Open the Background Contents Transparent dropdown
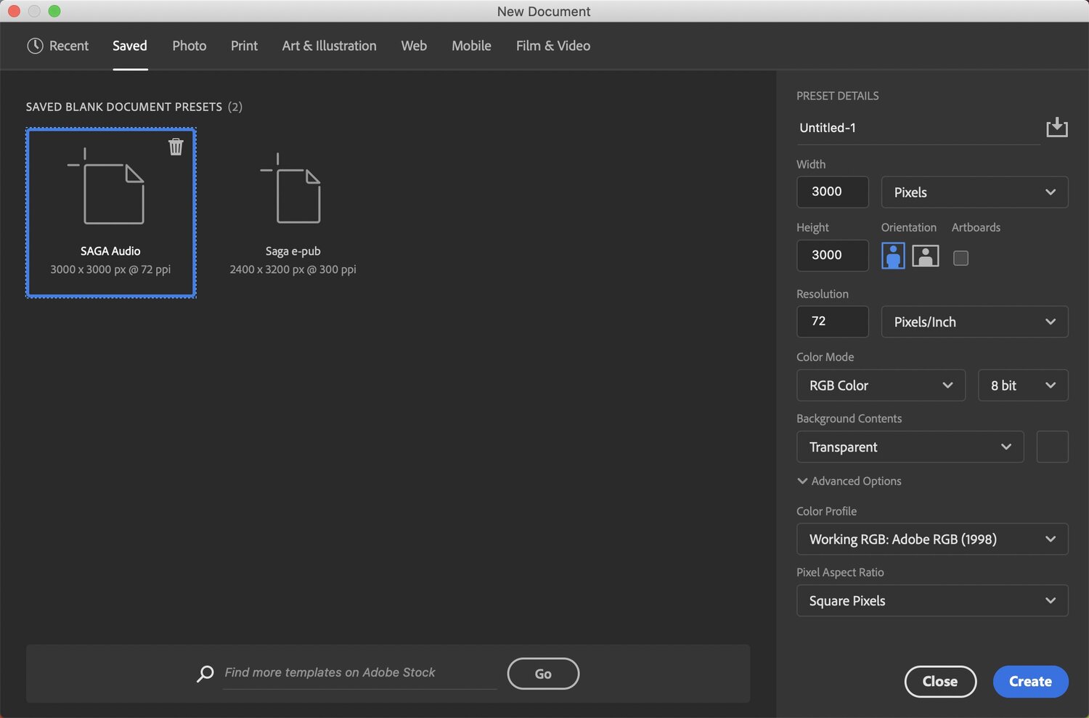Image resolution: width=1089 pixels, height=718 pixels. (x=910, y=447)
